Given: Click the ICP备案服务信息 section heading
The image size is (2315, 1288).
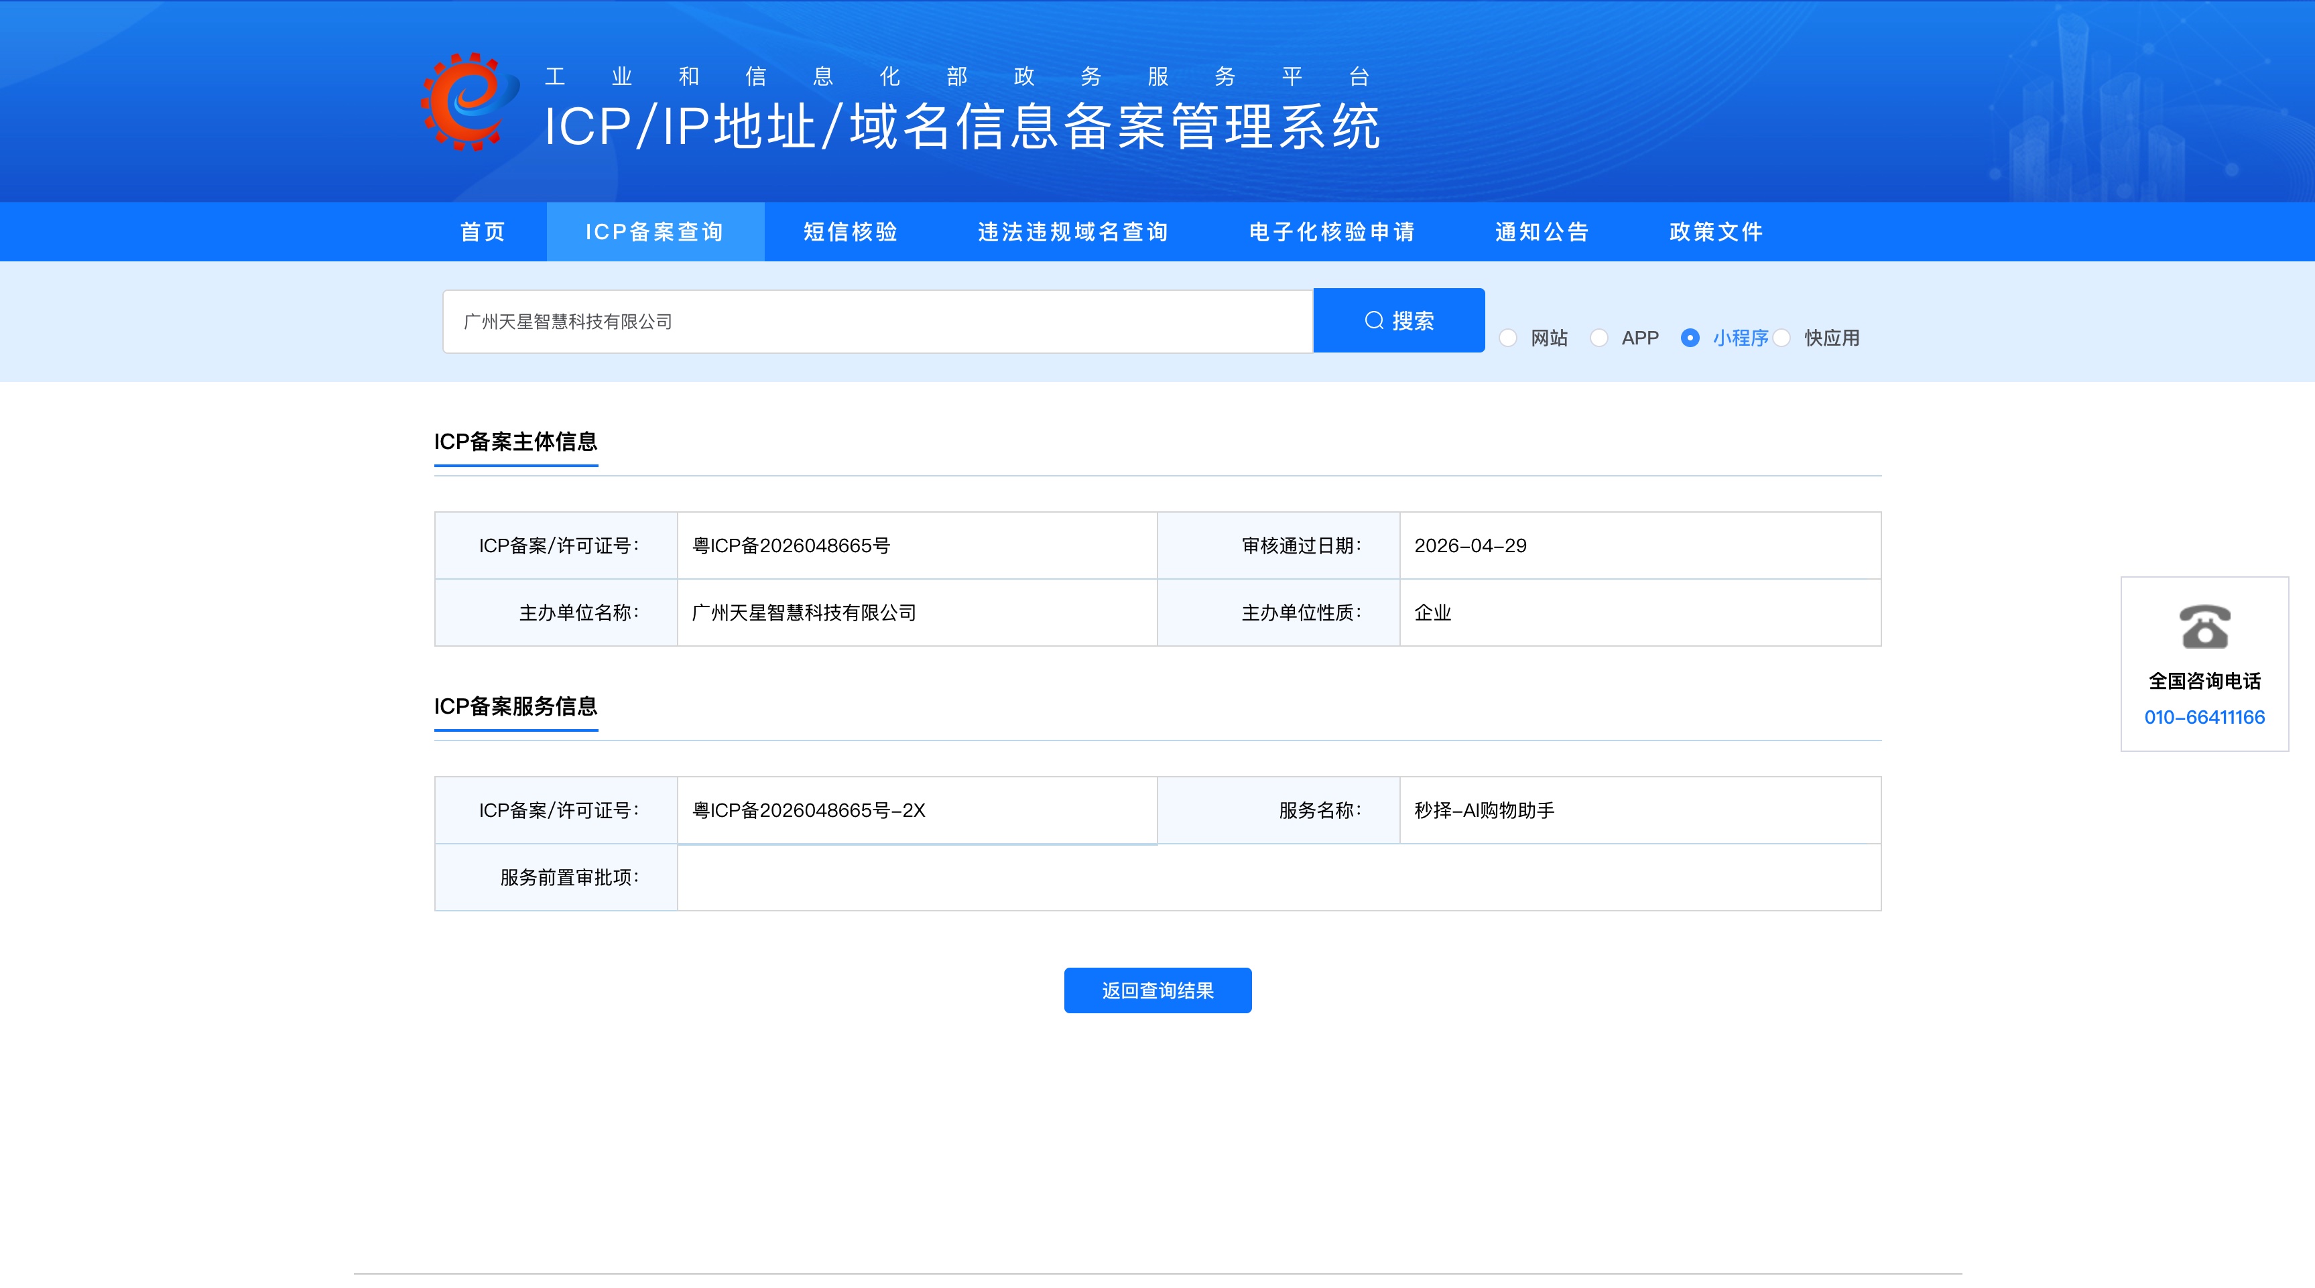Looking at the screenshot, I should 516,706.
